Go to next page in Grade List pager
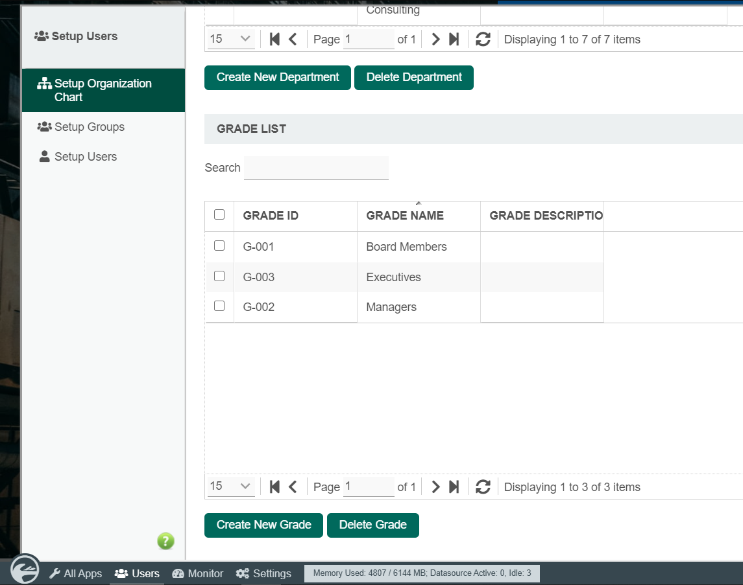The image size is (743, 585). point(435,487)
